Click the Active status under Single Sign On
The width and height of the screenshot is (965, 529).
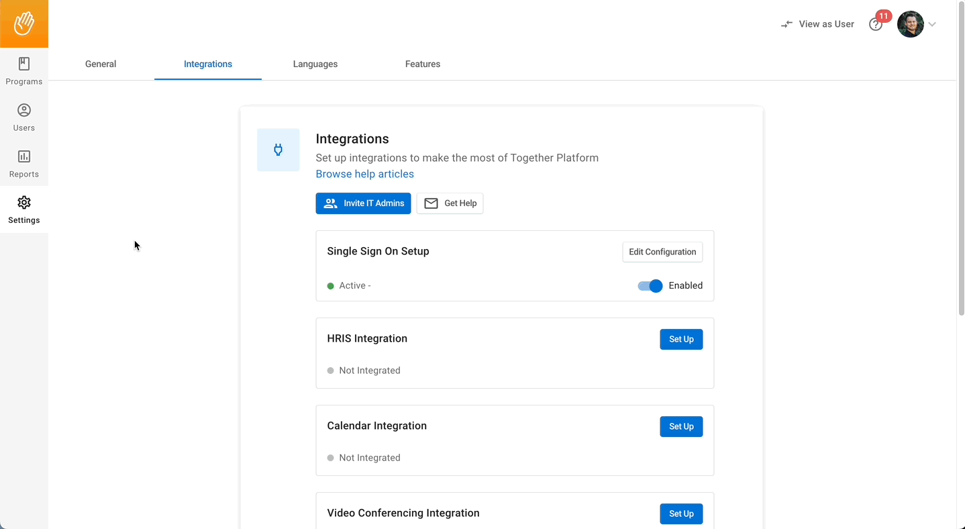pos(349,286)
